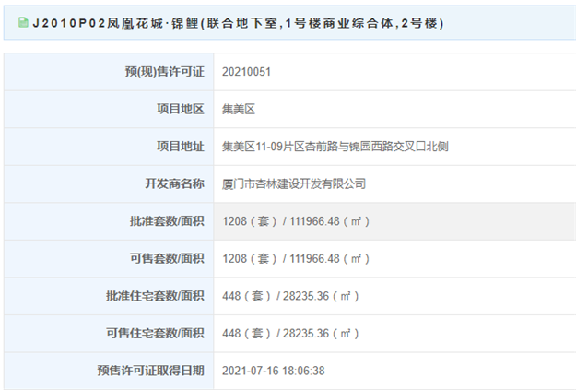The image size is (576, 390).
Task: Select district value 集美区
Action: [x=239, y=109]
